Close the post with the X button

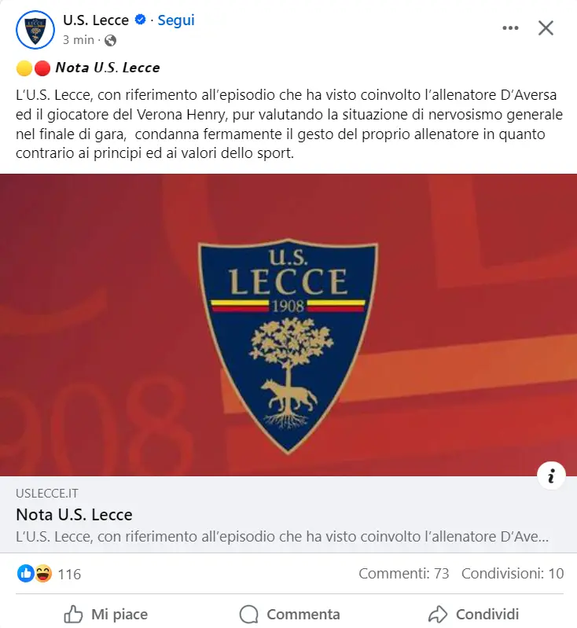pyautogui.click(x=546, y=28)
